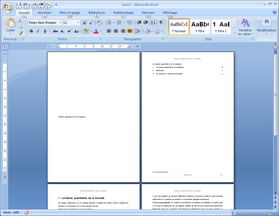This screenshot has width=279, height=216.
Task: Increase paragraph indent
Action: [x=146, y=23]
